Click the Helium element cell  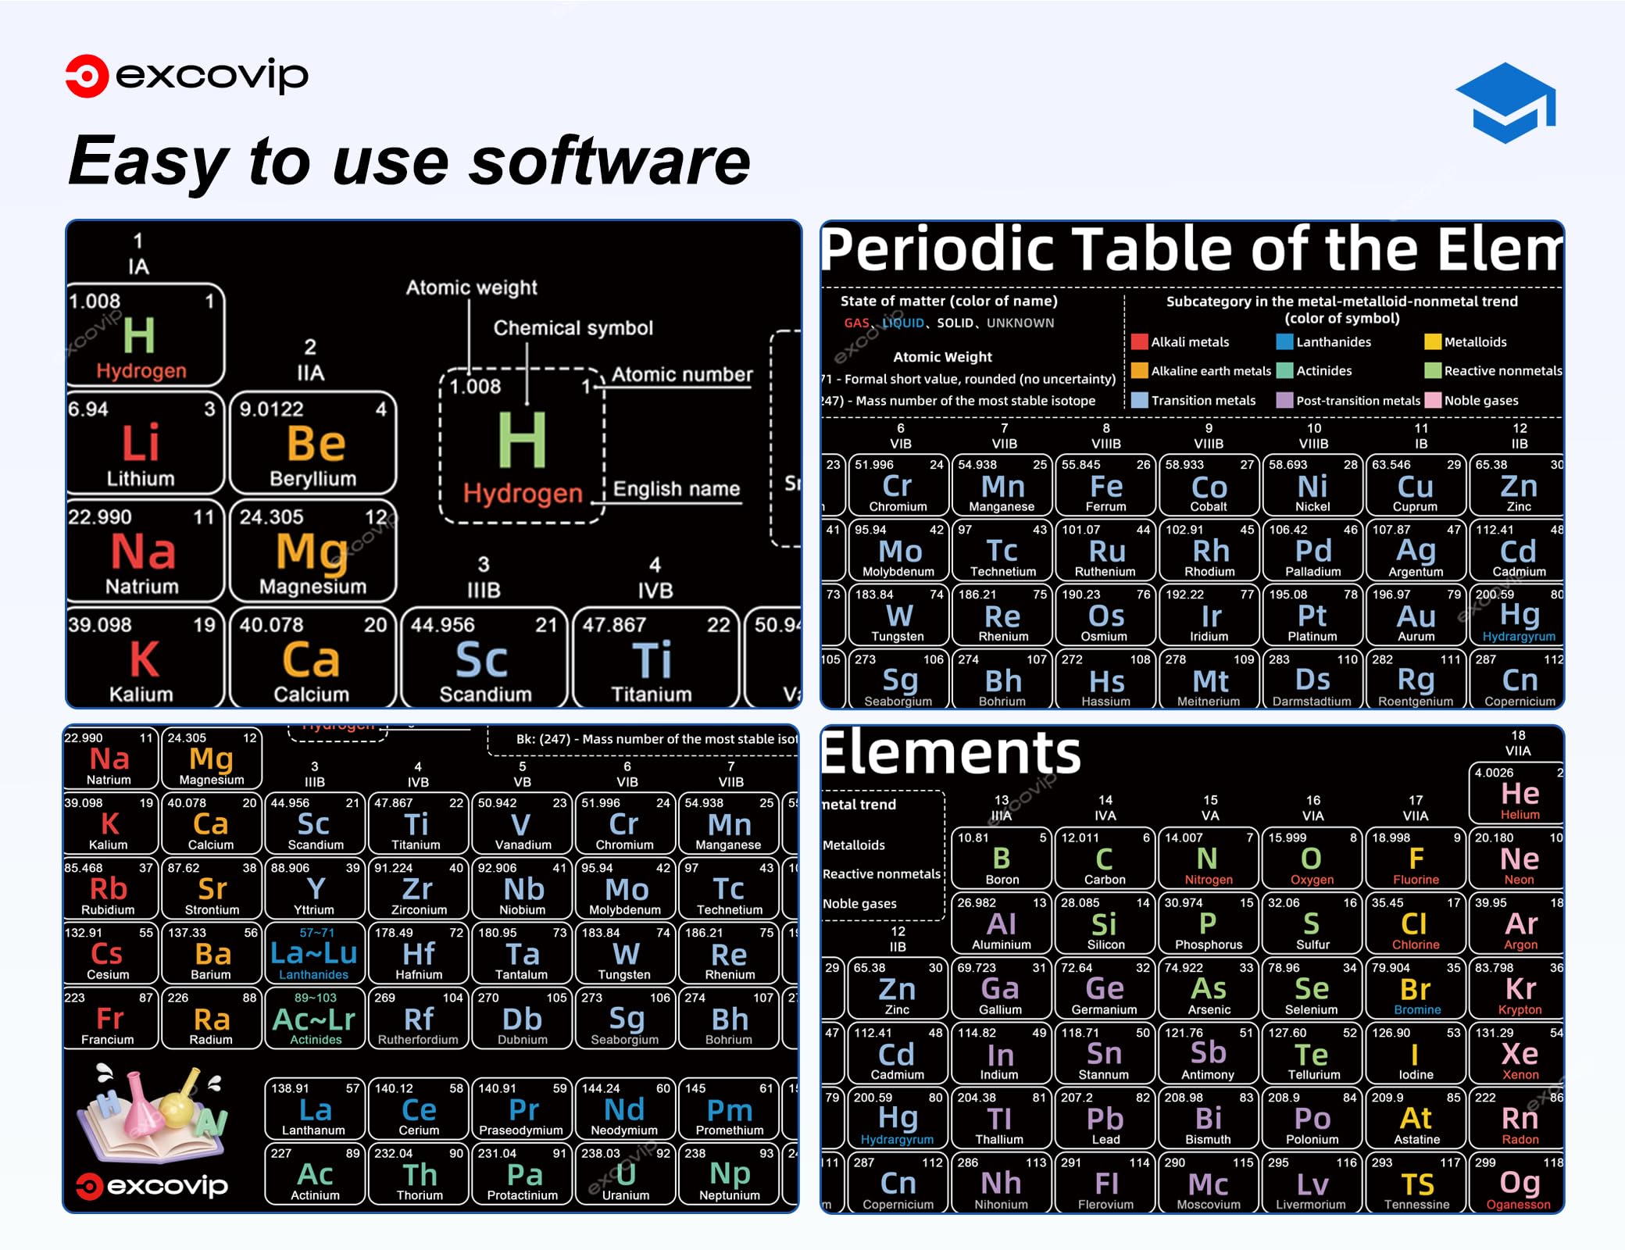click(1516, 794)
